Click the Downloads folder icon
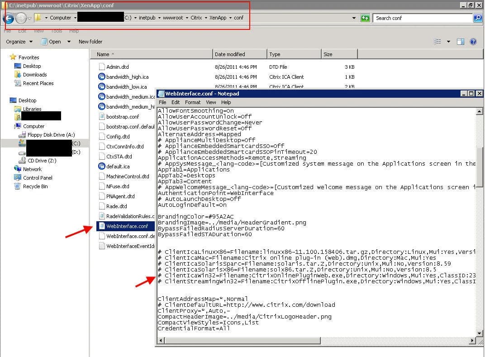 18,75
